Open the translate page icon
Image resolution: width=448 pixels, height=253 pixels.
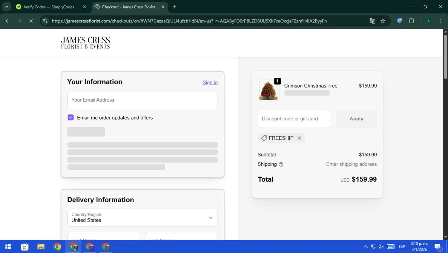[x=372, y=21]
